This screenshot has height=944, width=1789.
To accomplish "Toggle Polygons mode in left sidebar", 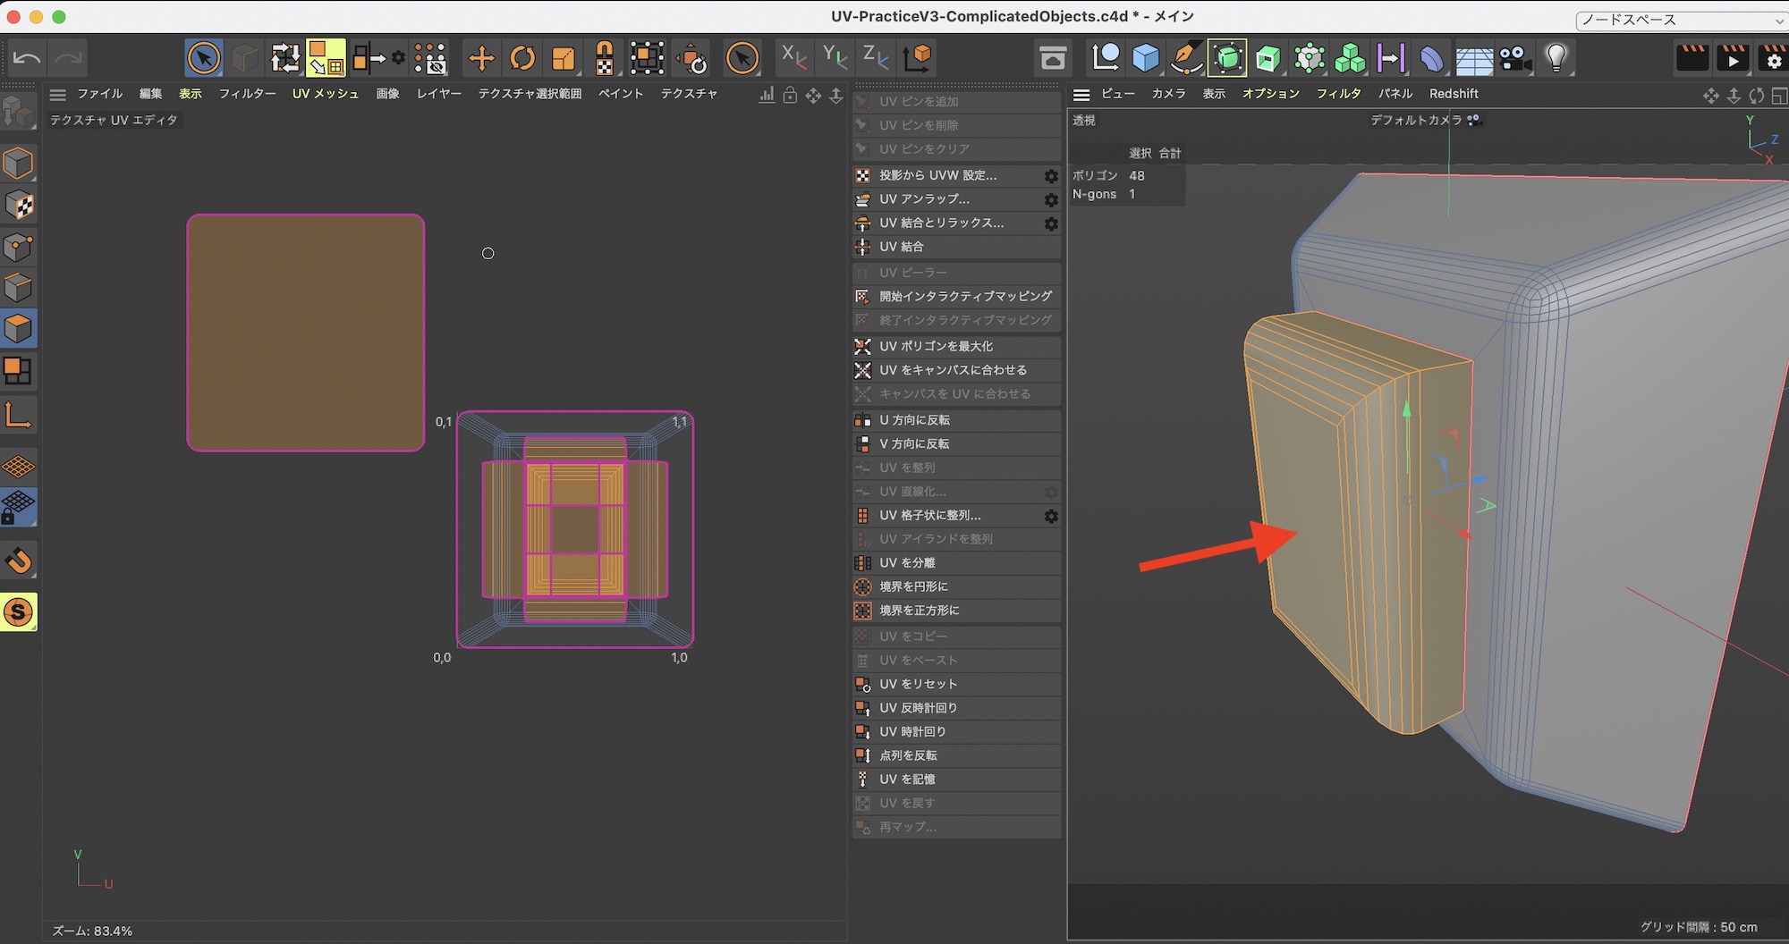I will [19, 329].
